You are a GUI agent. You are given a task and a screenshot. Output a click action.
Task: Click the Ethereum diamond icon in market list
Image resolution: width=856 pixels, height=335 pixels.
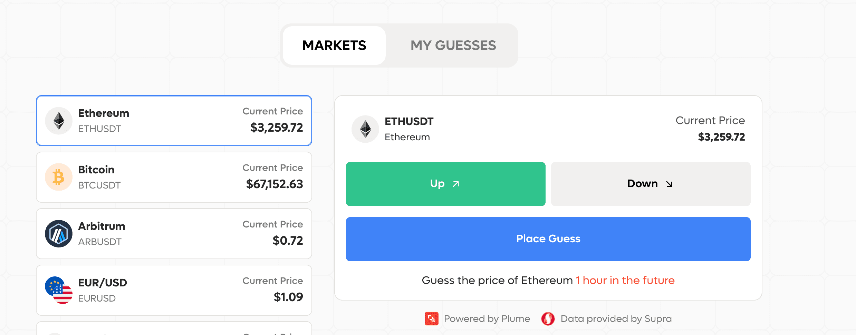coord(59,121)
